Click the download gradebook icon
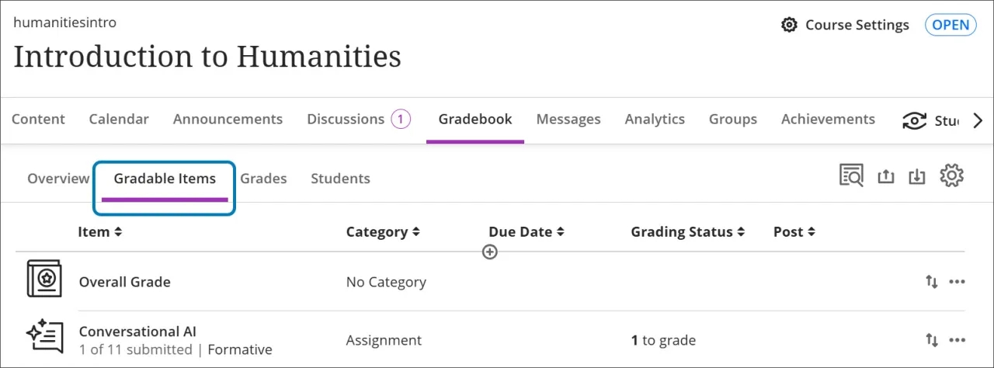994x368 pixels. click(x=917, y=177)
